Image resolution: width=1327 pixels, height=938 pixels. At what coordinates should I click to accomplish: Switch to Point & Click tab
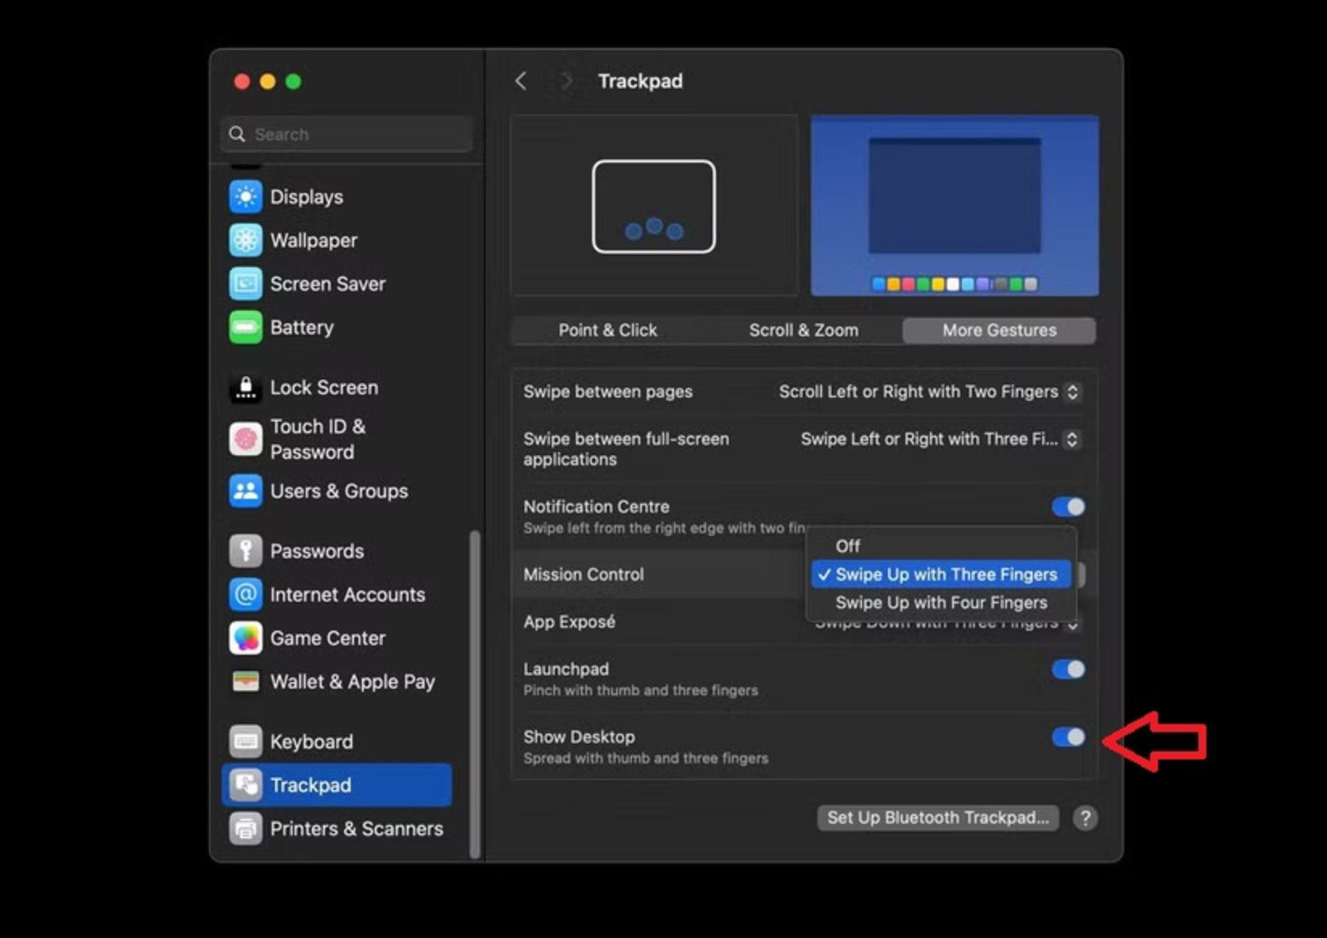coord(608,330)
